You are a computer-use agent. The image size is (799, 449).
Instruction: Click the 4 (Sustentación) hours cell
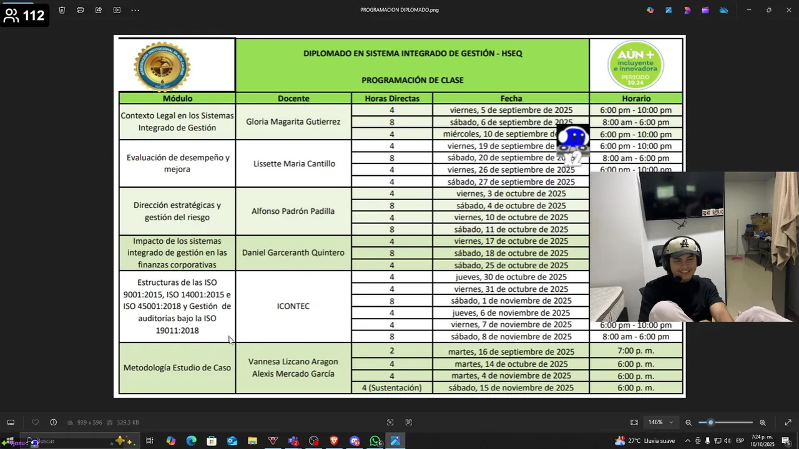point(392,388)
